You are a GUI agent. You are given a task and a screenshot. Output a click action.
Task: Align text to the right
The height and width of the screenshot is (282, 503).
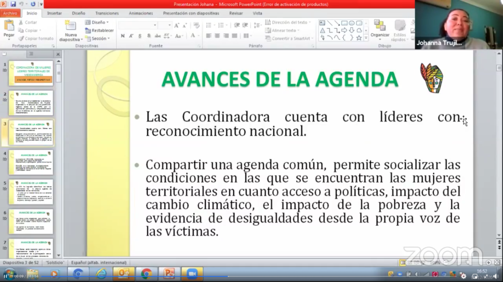(x=226, y=36)
